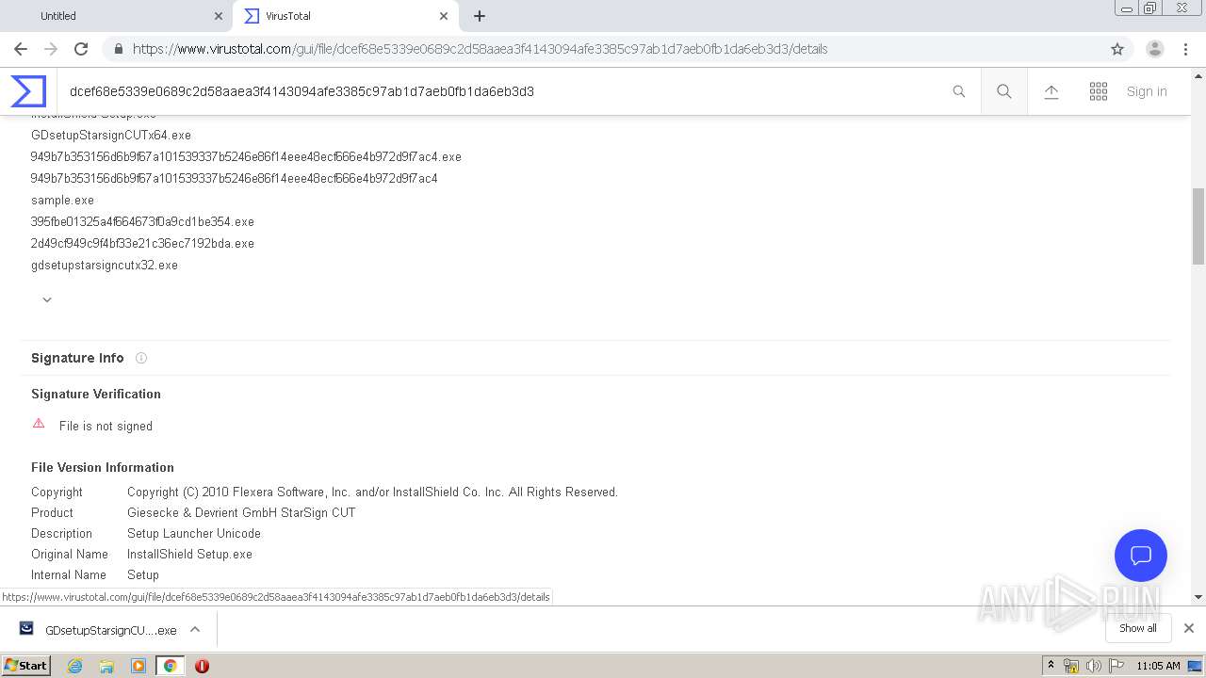This screenshot has width=1206, height=678.
Task: Click Giesecke & Devrient product value
Action: pyautogui.click(x=241, y=512)
